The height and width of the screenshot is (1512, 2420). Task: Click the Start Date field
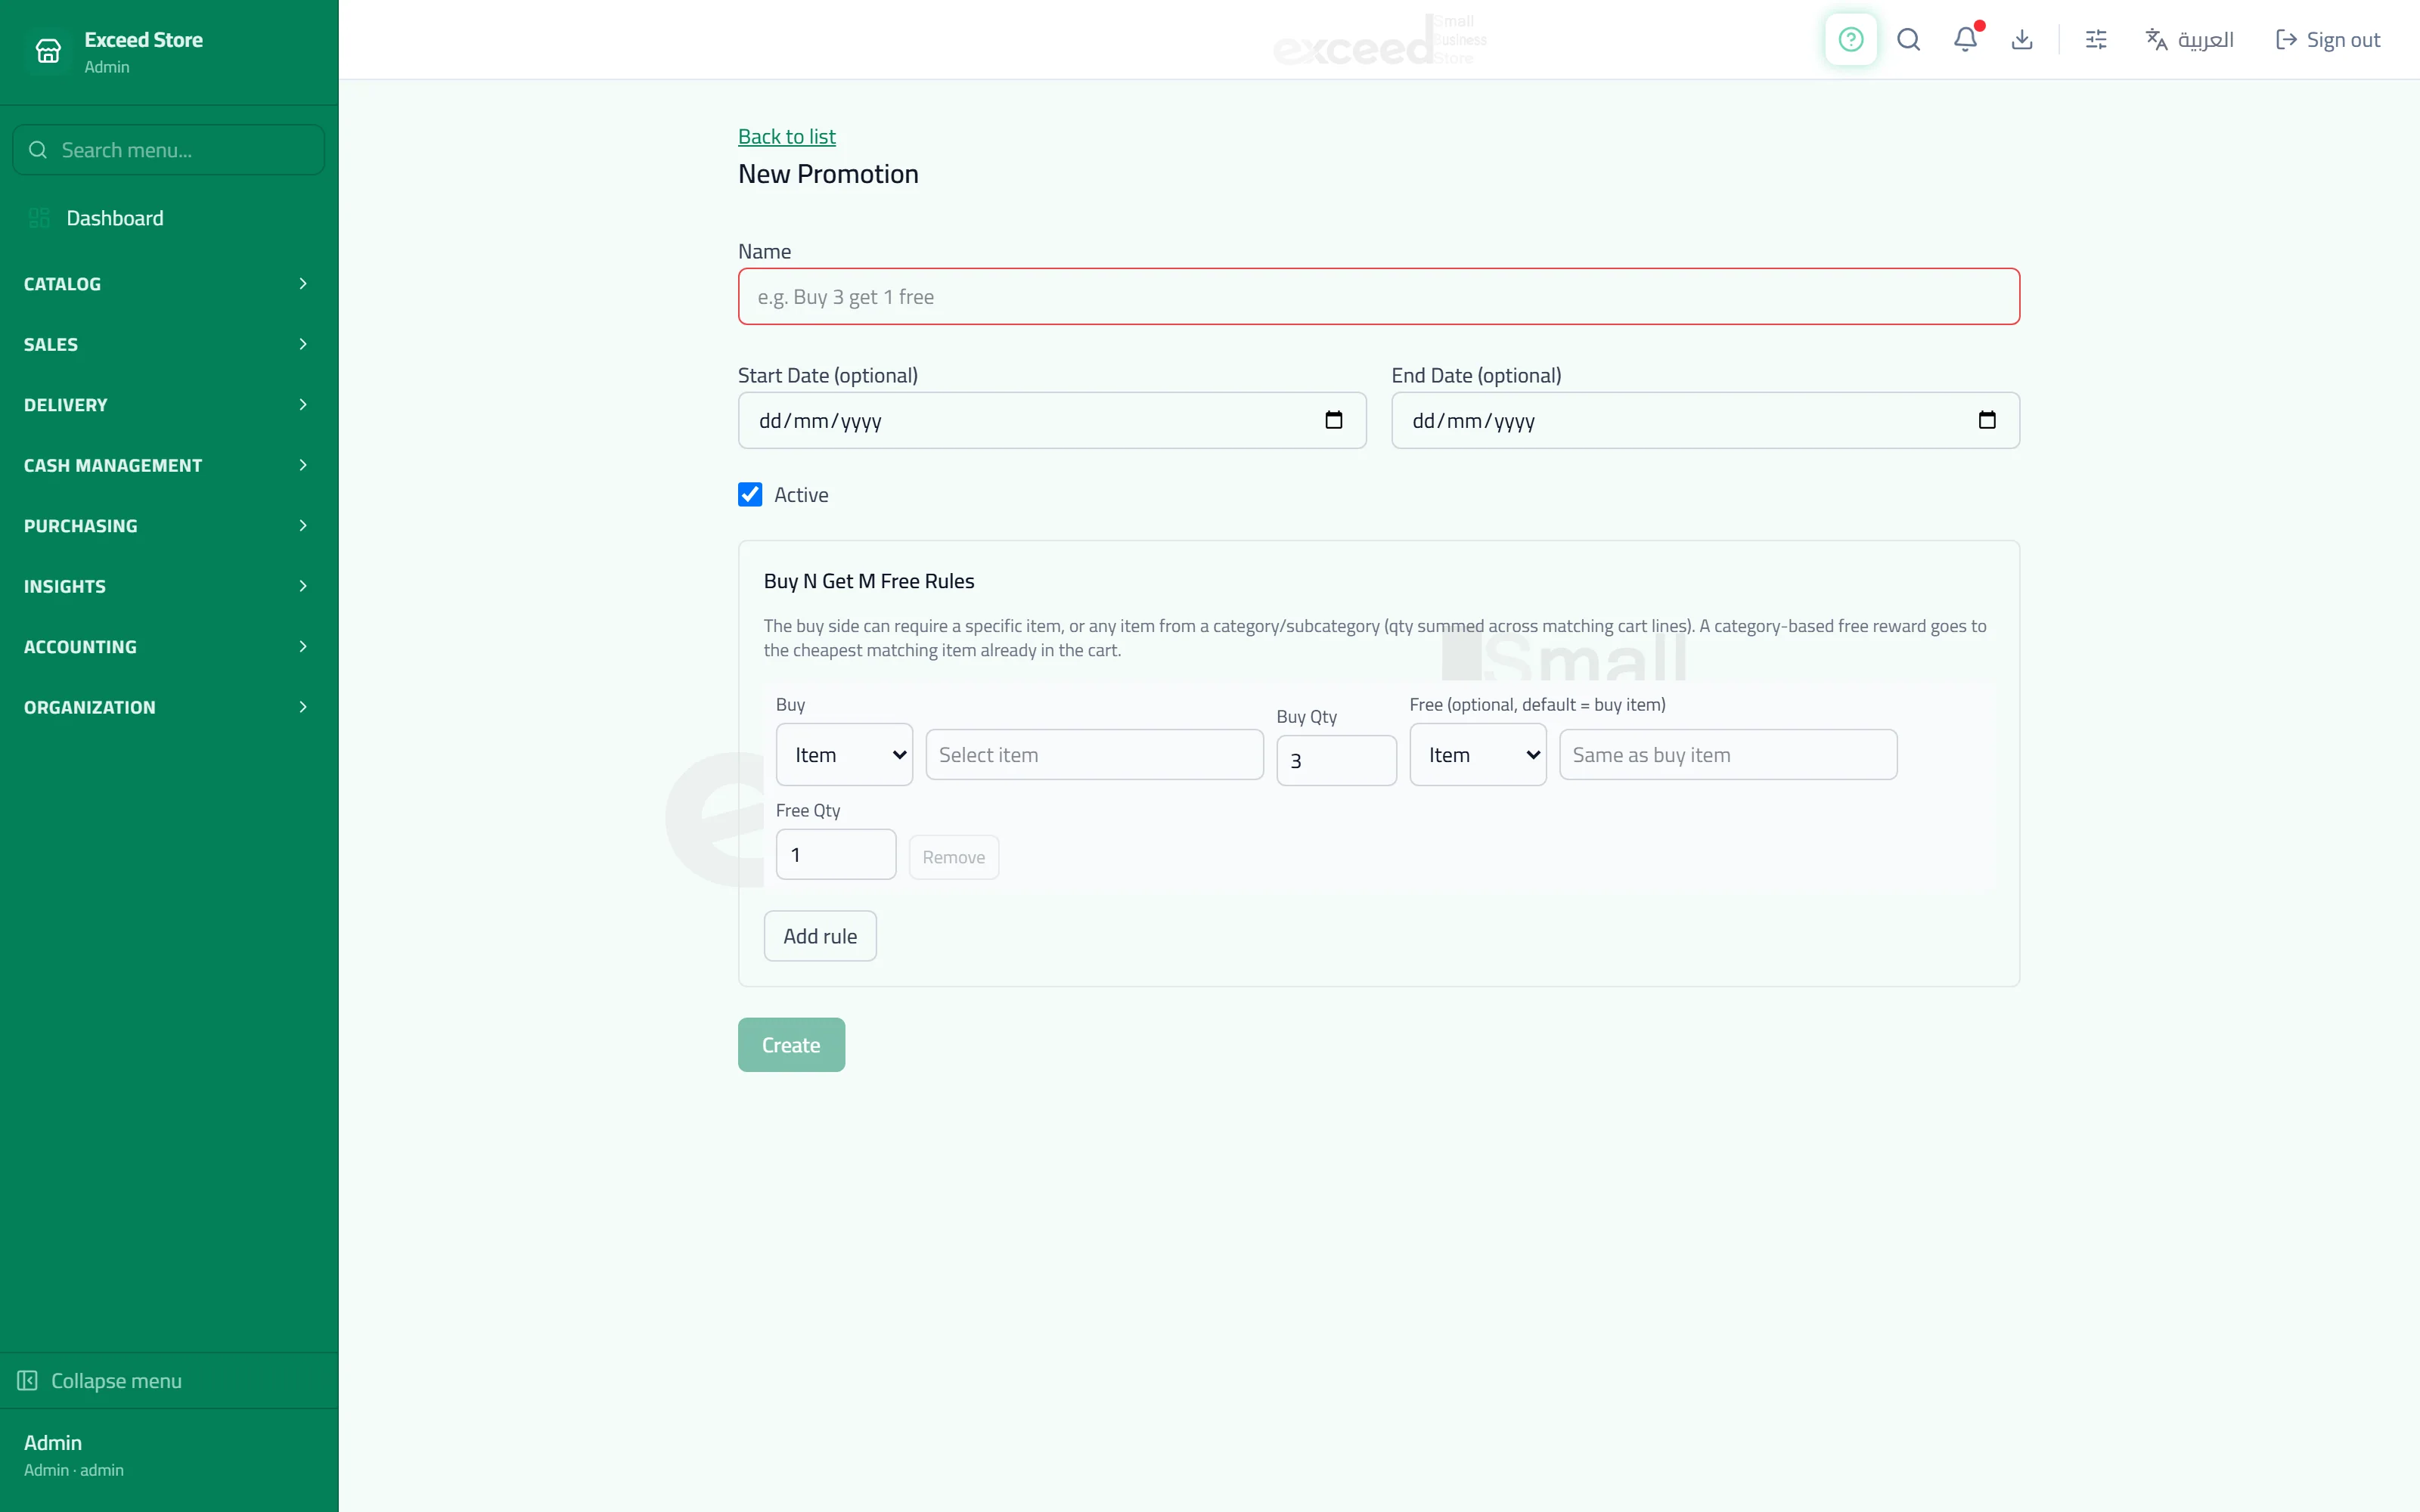(x=1052, y=420)
